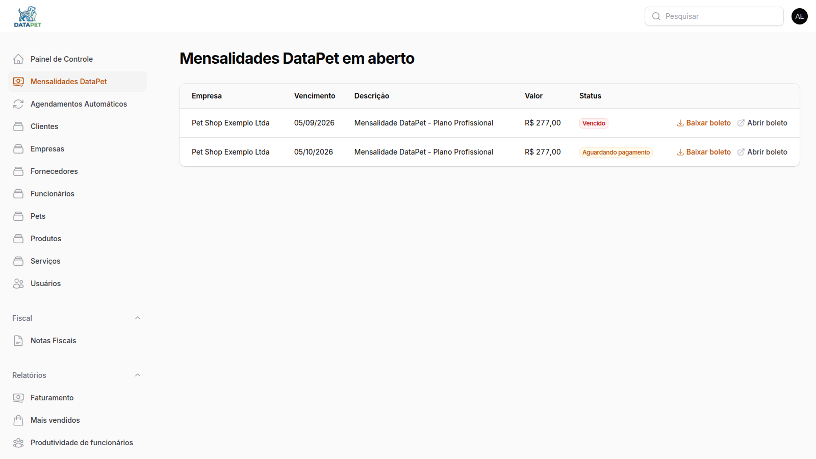Click the Pets sidebar icon
The height and width of the screenshot is (459, 816).
pos(18,216)
